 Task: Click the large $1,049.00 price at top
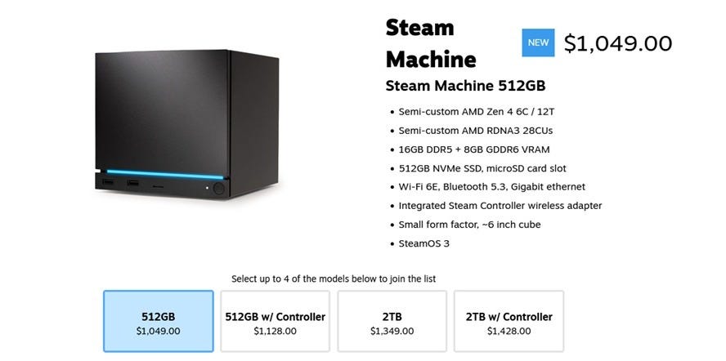pyautogui.click(x=618, y=43)
